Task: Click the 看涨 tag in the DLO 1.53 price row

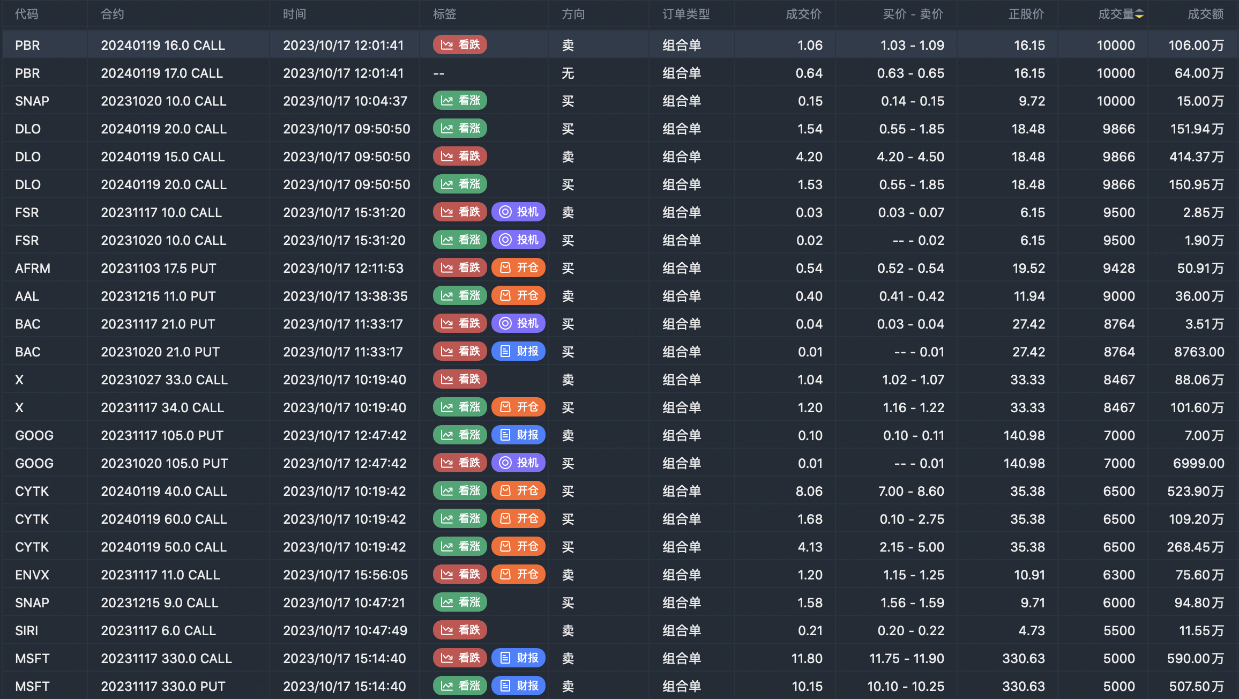Action: pyautogui.click(x=460, y=184)
